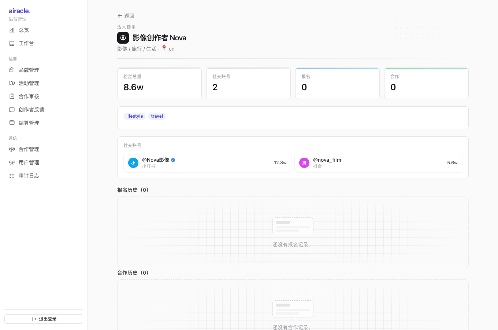The width and height of the screenshot is (498, 330).
Task: Navigate to 结算管理
Action: [44, 123]
